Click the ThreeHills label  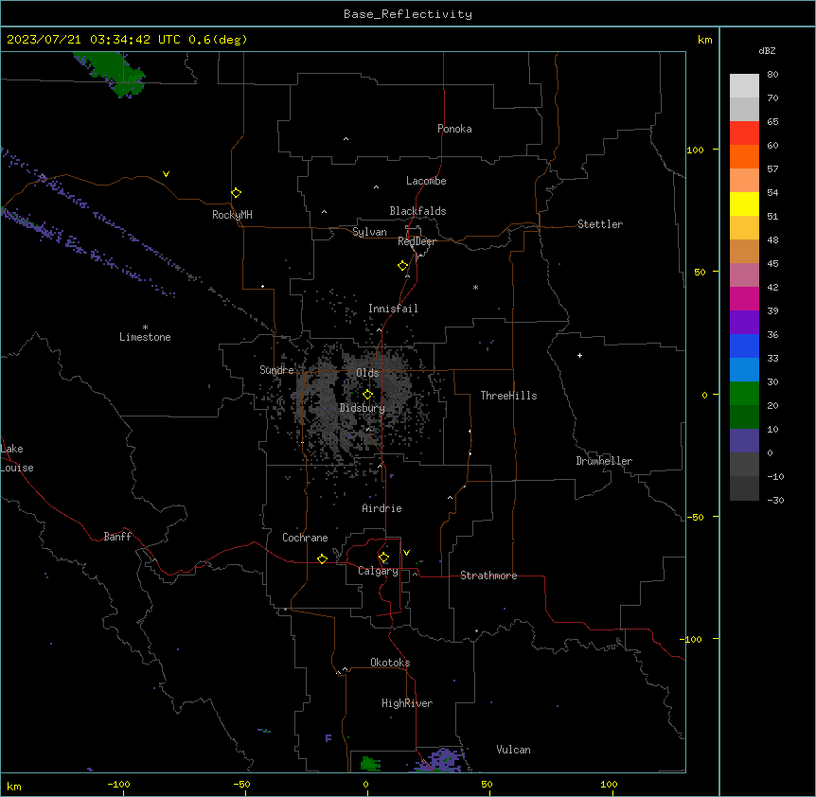pyautogui.click(x=508, y=396)
